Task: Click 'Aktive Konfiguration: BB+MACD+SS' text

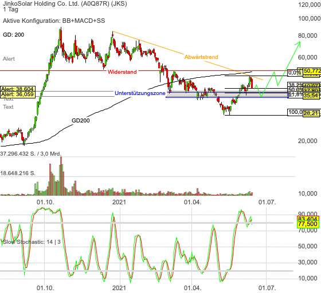Action: coord(54,21)
